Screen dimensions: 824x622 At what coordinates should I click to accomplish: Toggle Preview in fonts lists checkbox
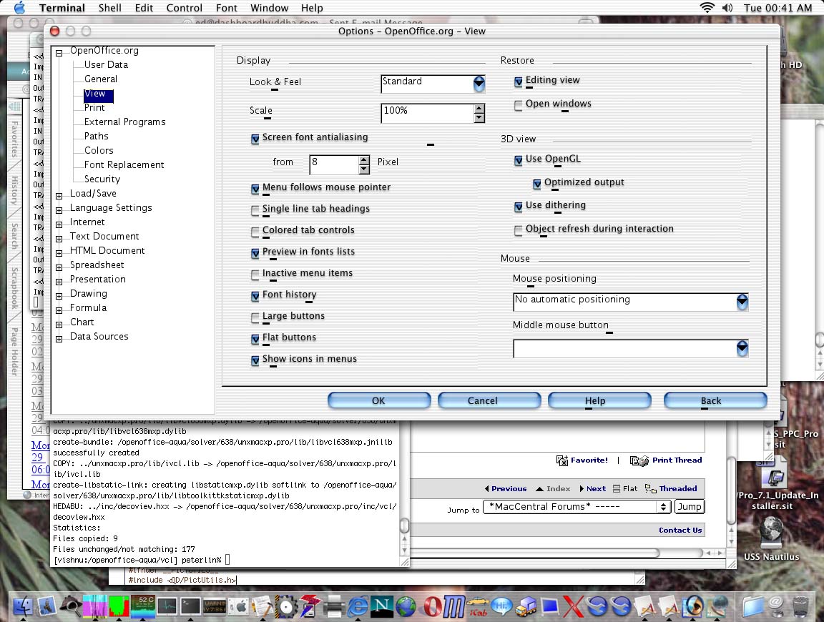click(x=255, y=253)
